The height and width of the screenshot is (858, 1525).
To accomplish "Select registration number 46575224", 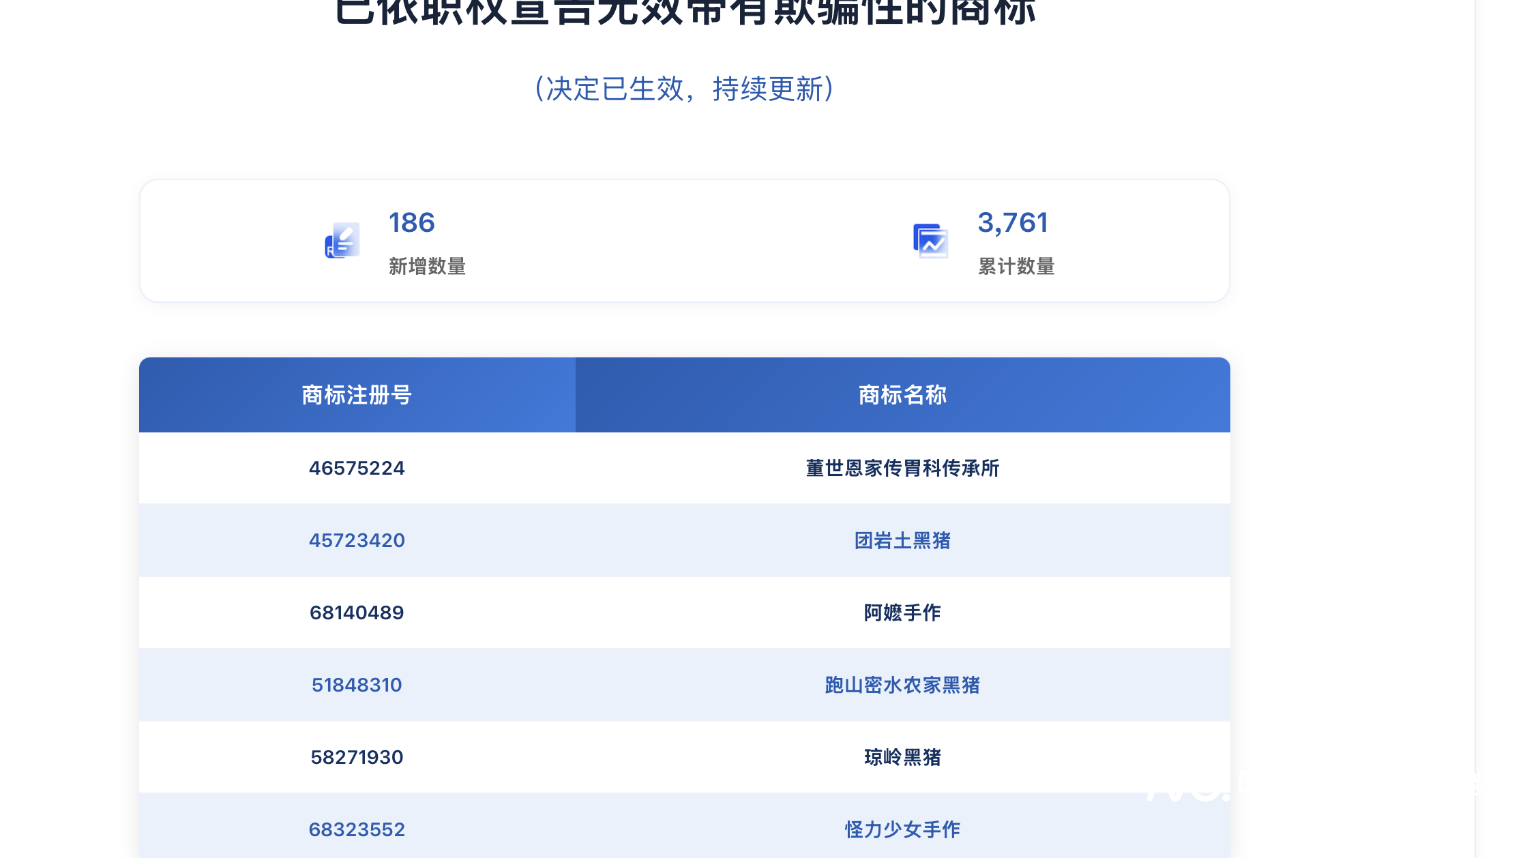I will click(x=357, y=468).
